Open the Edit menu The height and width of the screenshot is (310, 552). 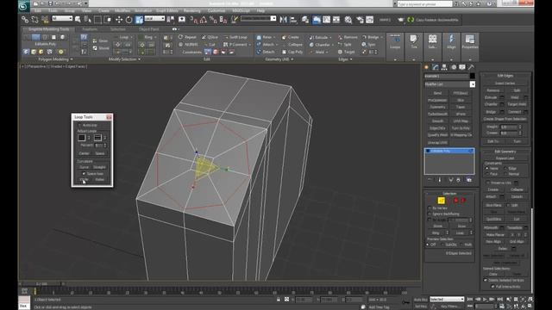[x=38, y=11]
